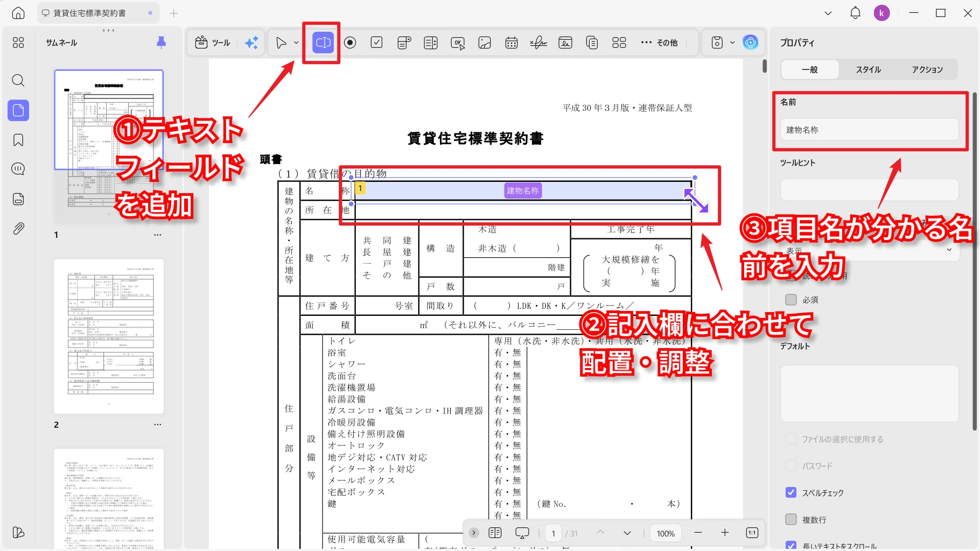Switch to the 一般 properties tab
Viewport: 980px width, 551px height.
810,69
